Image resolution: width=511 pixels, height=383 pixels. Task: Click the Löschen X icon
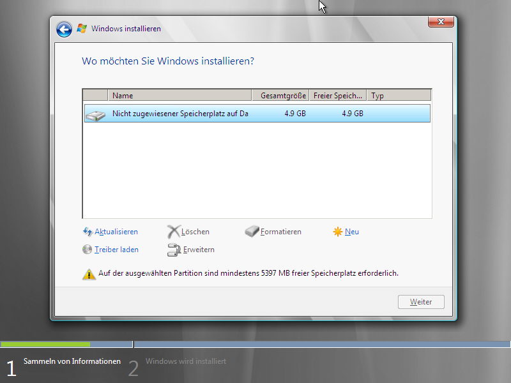(x=173, y=232)
